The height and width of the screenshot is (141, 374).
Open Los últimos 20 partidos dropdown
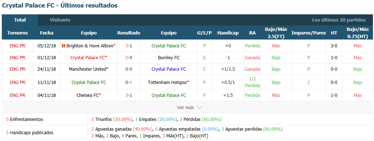(339, 20)
